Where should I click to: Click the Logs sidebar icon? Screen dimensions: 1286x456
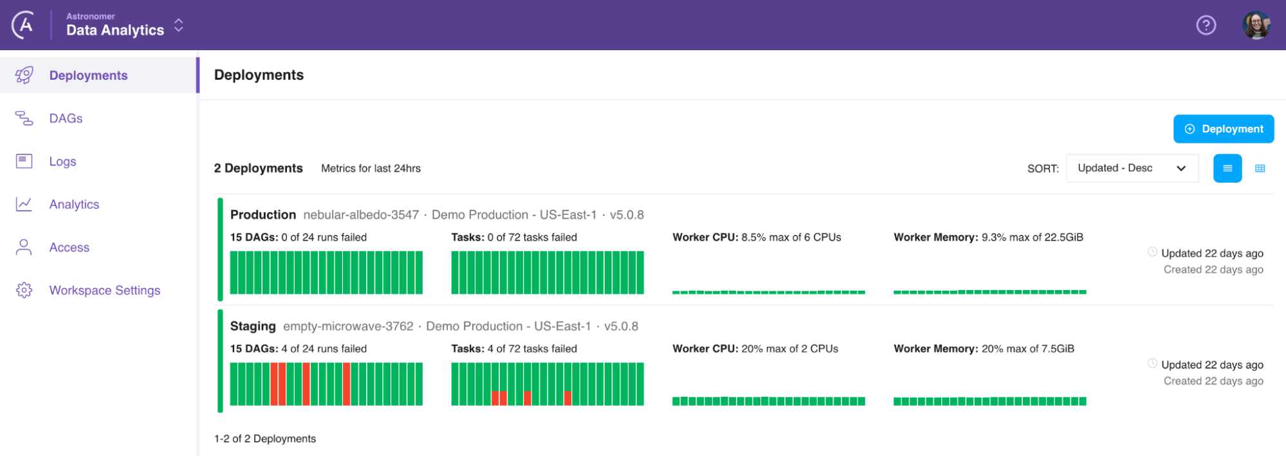(x=24, y=161)
